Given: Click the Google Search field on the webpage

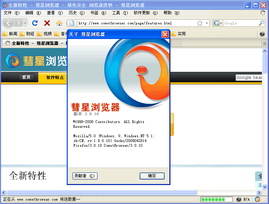Looking at the screenshot, I should tap(249, 77).
